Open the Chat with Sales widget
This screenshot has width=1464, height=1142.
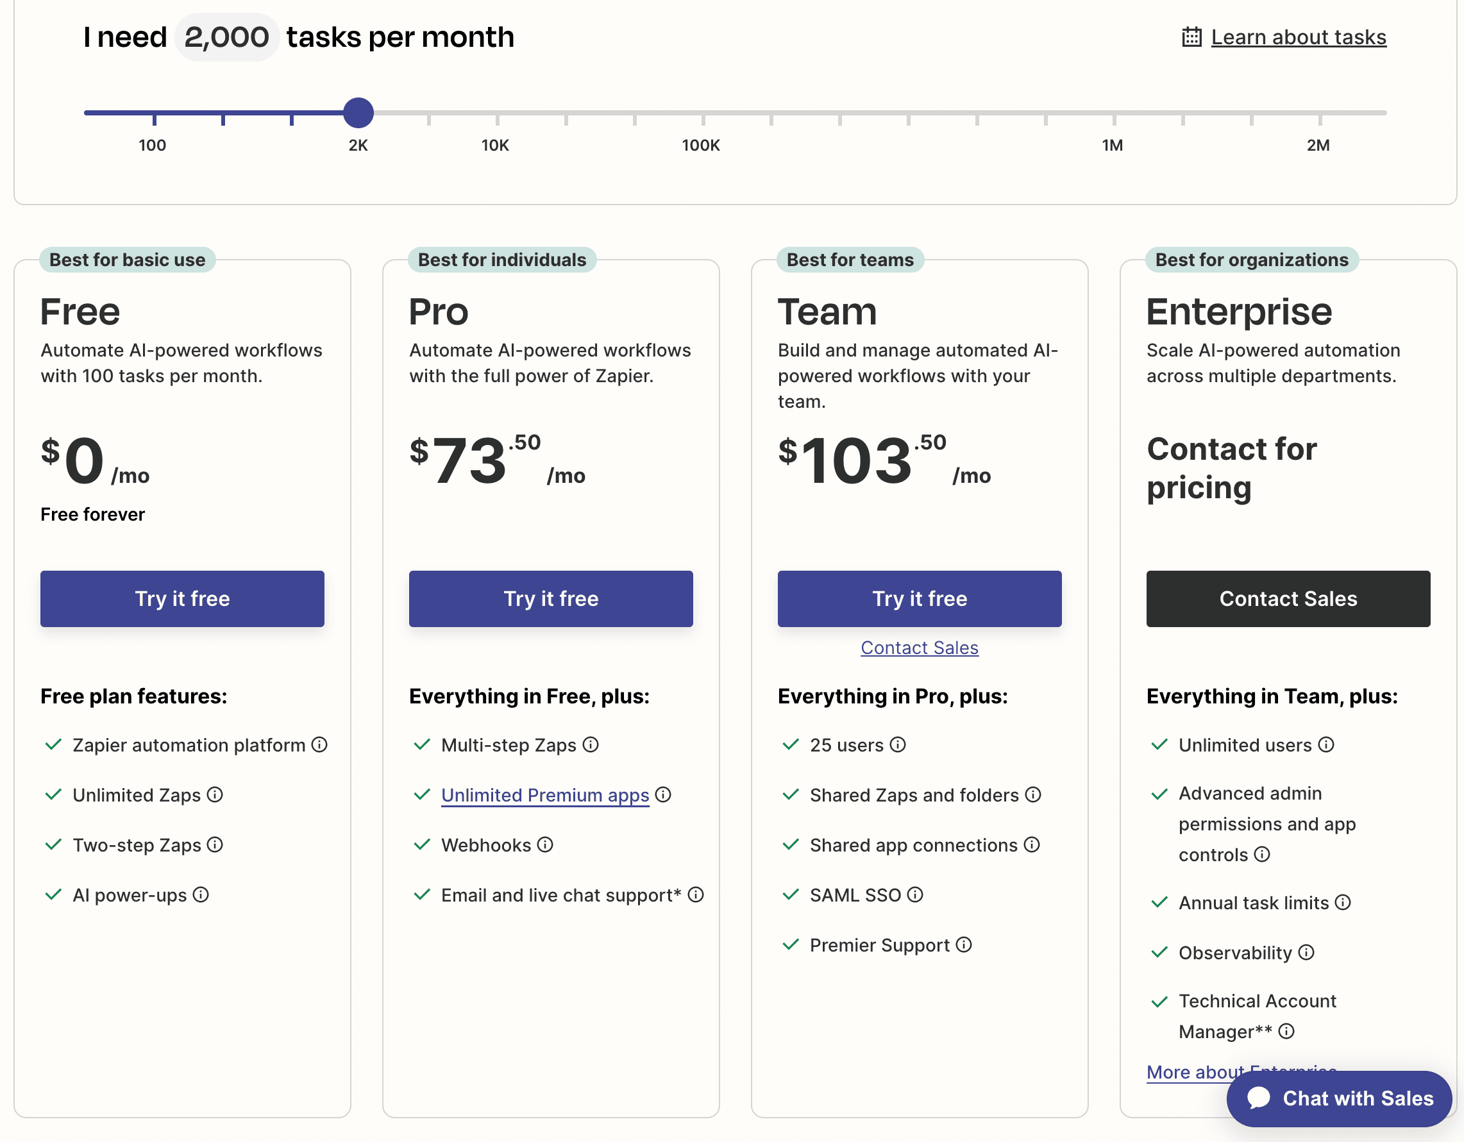point(1340,1098)
